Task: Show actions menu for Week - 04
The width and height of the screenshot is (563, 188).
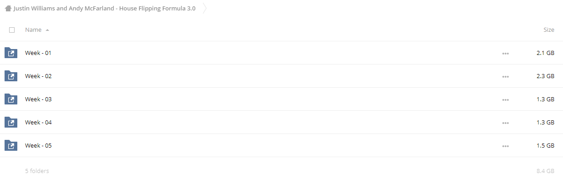Action: 505,123
